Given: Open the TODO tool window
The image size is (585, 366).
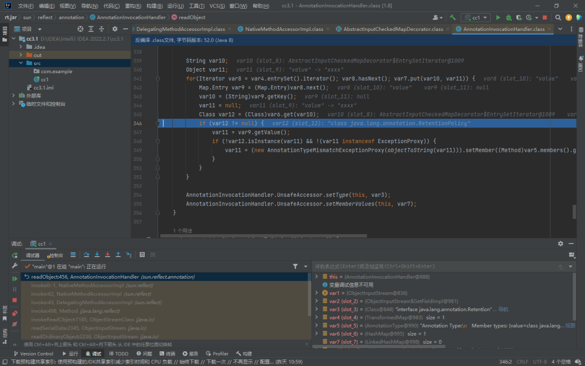Looking at the screenshot, I should pos(119,354).
